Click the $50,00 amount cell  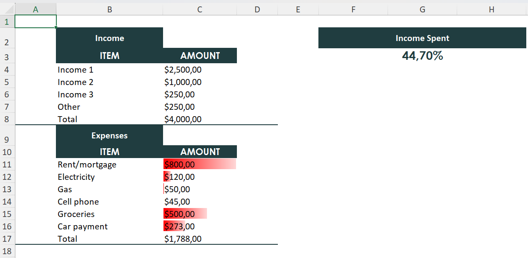[200, 189]
